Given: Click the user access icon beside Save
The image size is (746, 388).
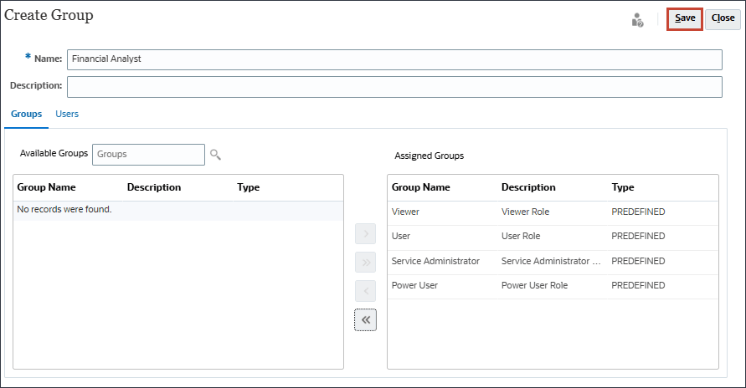Looking at the screenshot, I should pyautogui.click(x=637, y=19).
